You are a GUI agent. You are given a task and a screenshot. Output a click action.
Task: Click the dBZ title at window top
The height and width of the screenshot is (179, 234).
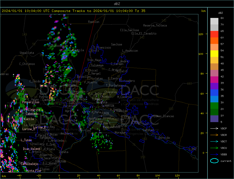pos(117,4)
